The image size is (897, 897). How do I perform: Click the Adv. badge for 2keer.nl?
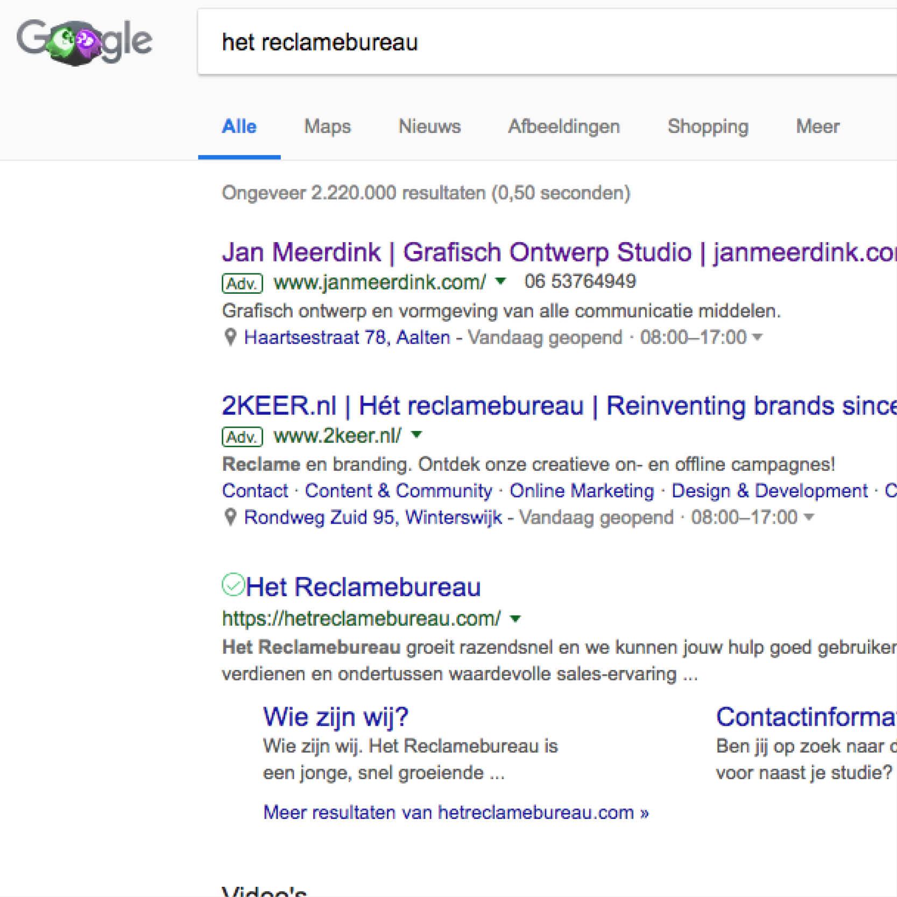click(x=242, y=436)
